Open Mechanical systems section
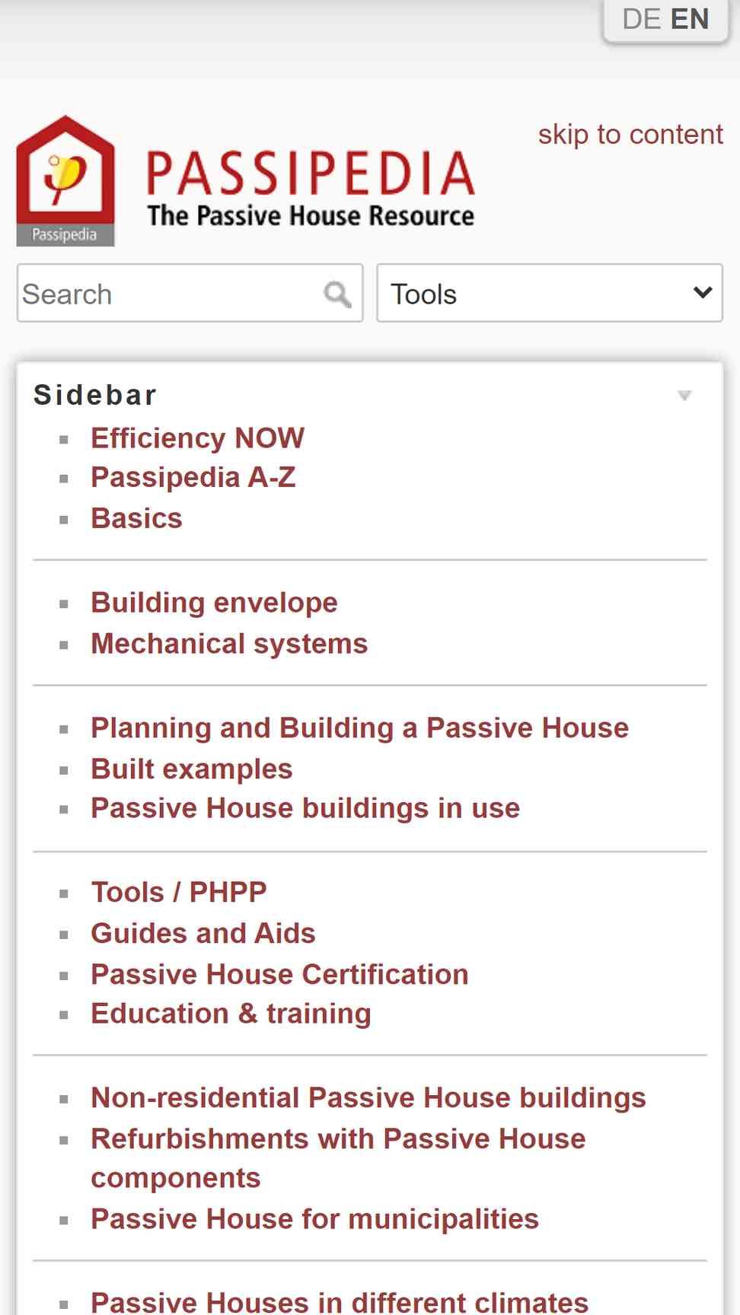 point(229,644)
